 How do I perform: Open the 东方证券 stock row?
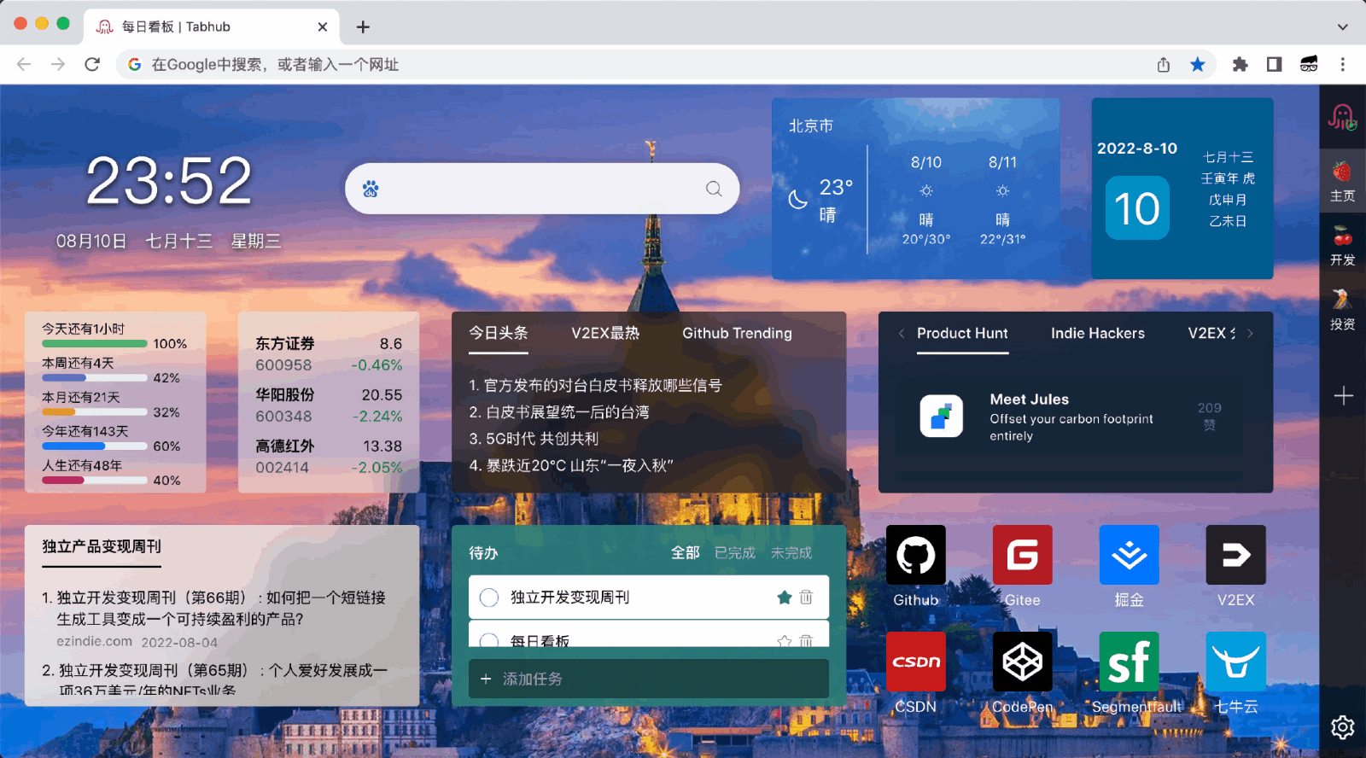click(329, 354)
